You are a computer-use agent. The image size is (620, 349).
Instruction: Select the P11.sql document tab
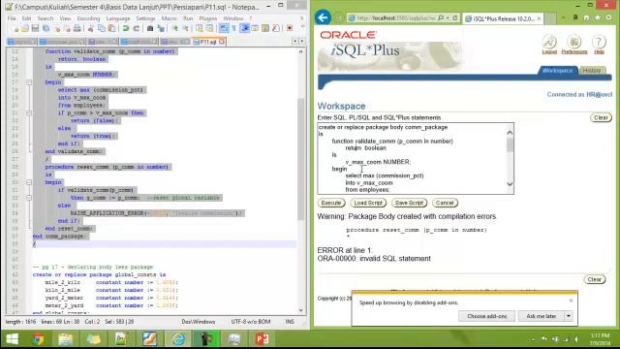208,42
